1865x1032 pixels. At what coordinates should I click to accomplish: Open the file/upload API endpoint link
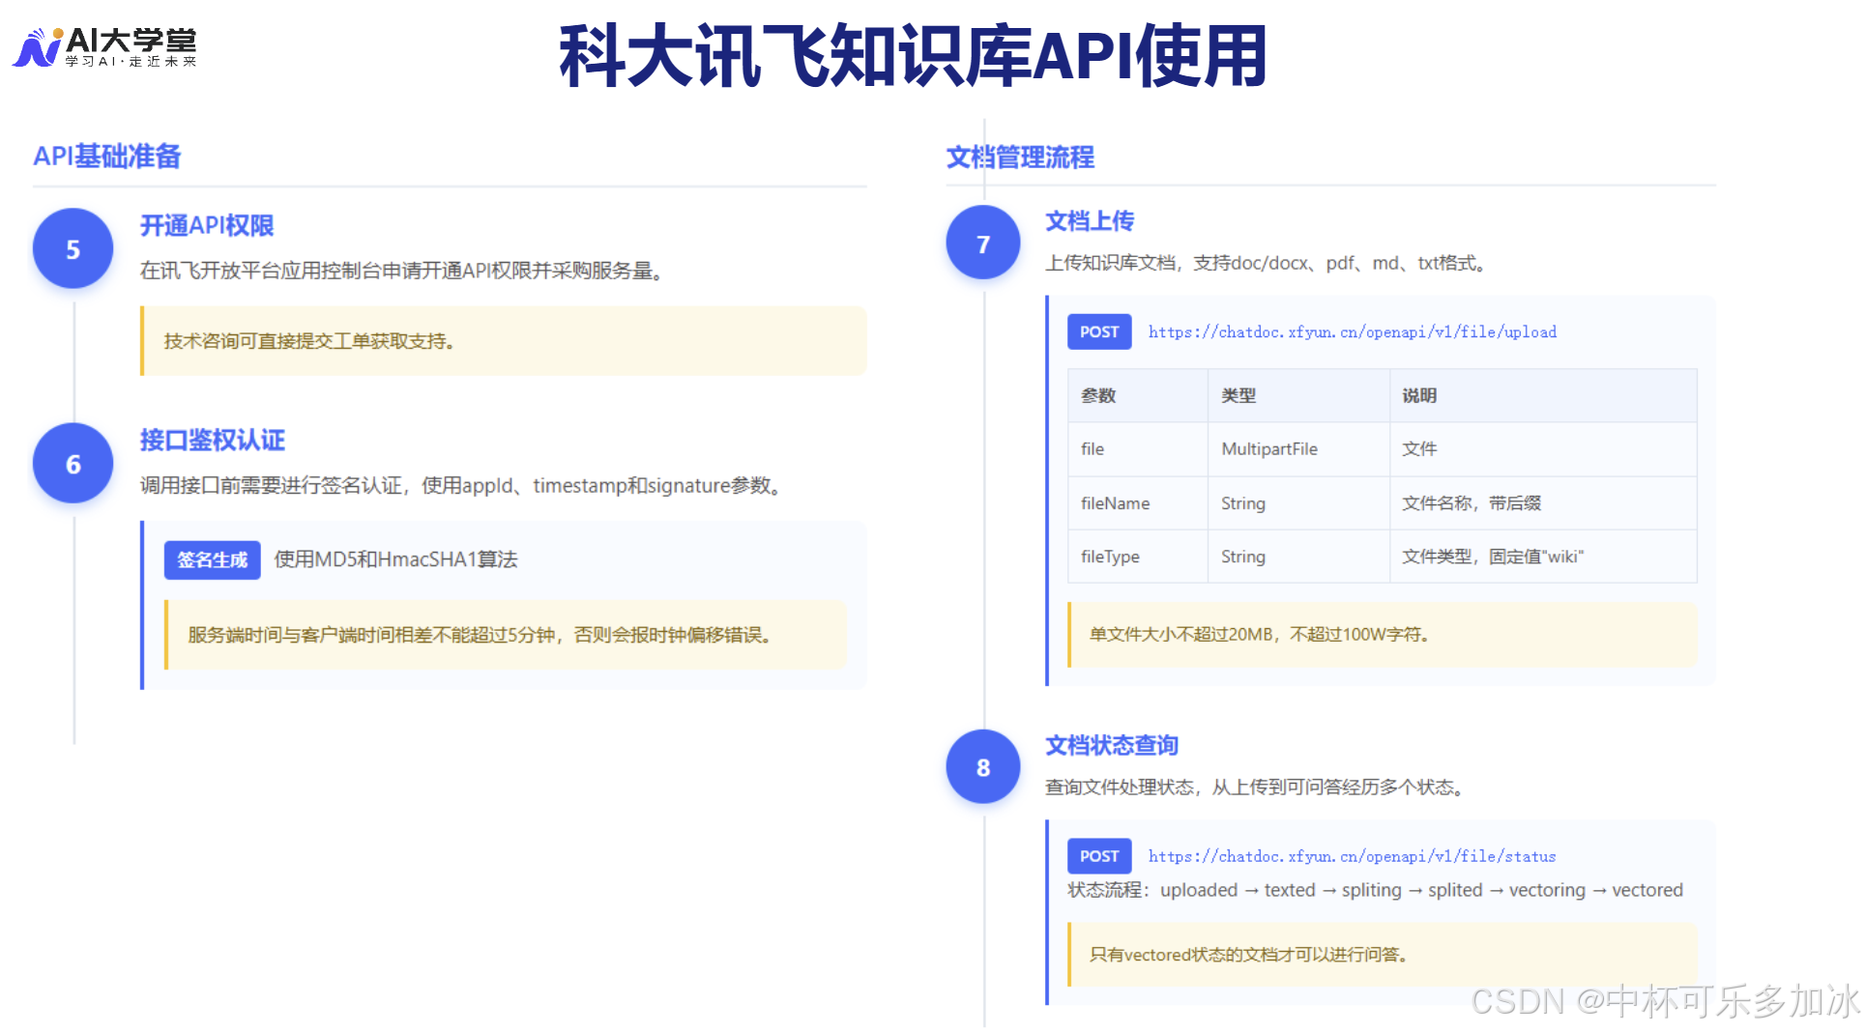[x=1353, y=331]
